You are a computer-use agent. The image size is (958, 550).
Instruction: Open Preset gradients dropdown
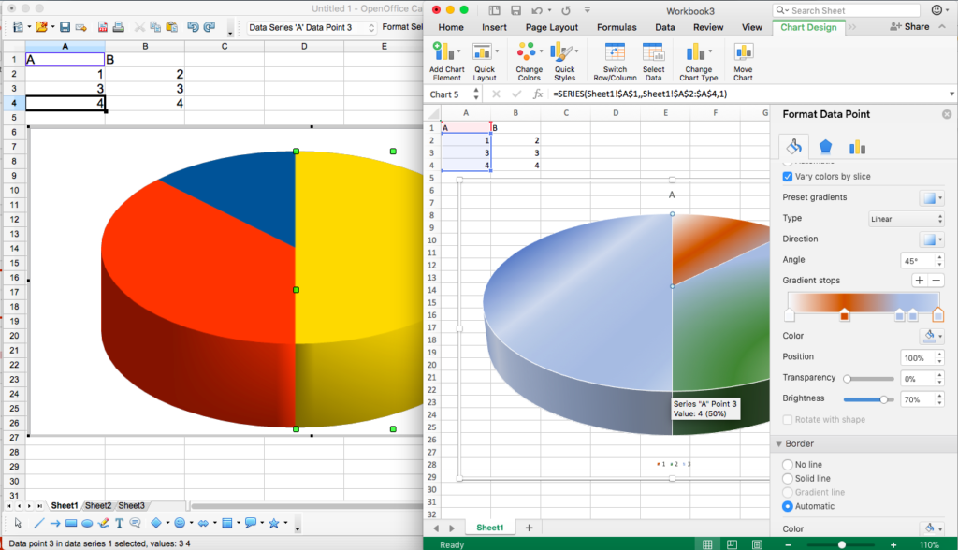click(x=932, y=197)
